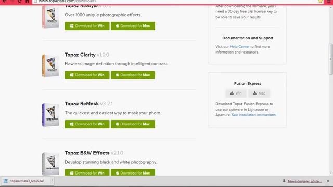Download Topaz ReStyle for Win
The width and height of the screenshot is (333, 187).
point(87,26)
